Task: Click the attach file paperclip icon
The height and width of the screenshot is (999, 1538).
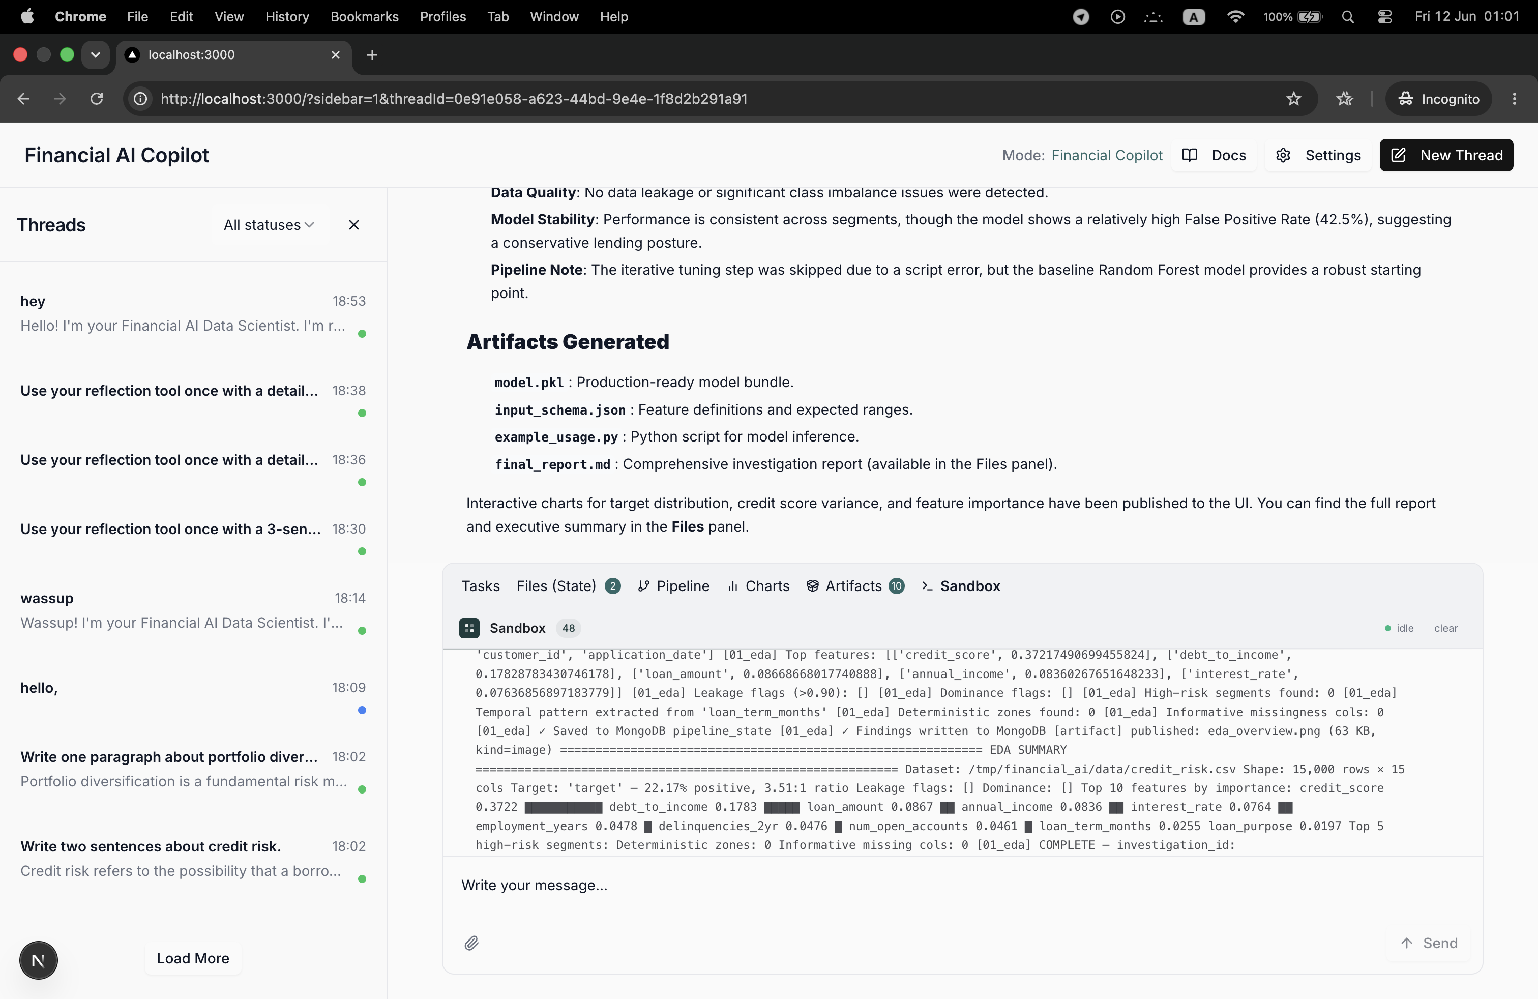Action: (x=471, y=943)
